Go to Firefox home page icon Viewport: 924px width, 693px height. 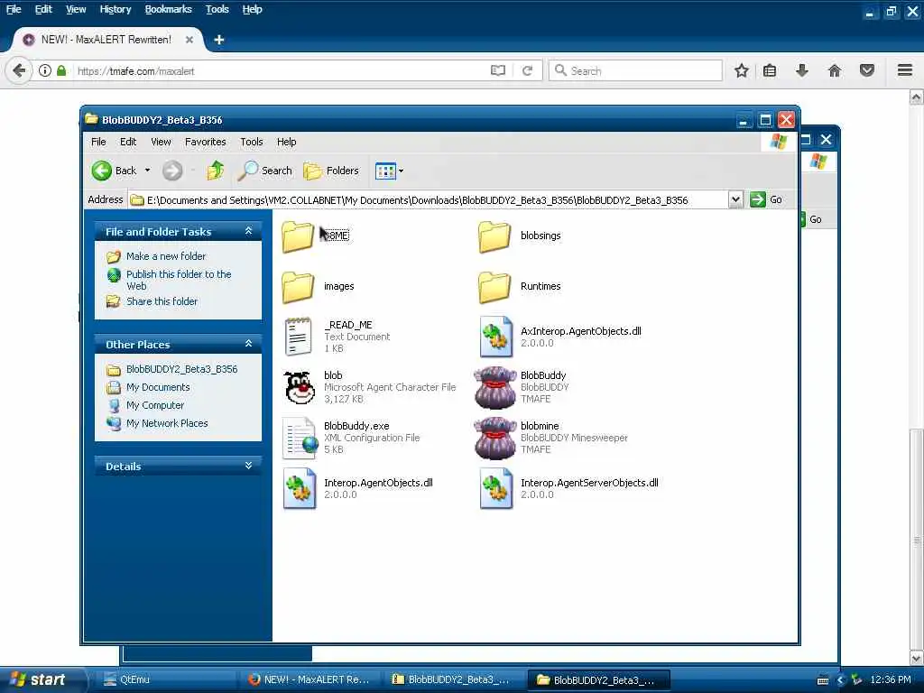[835, 70]
